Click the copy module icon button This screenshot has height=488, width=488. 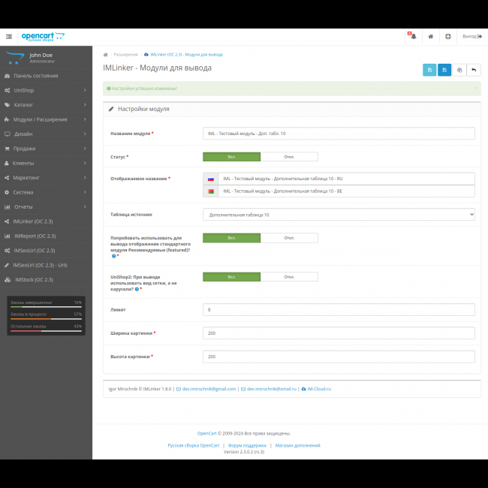coord(459,70)
